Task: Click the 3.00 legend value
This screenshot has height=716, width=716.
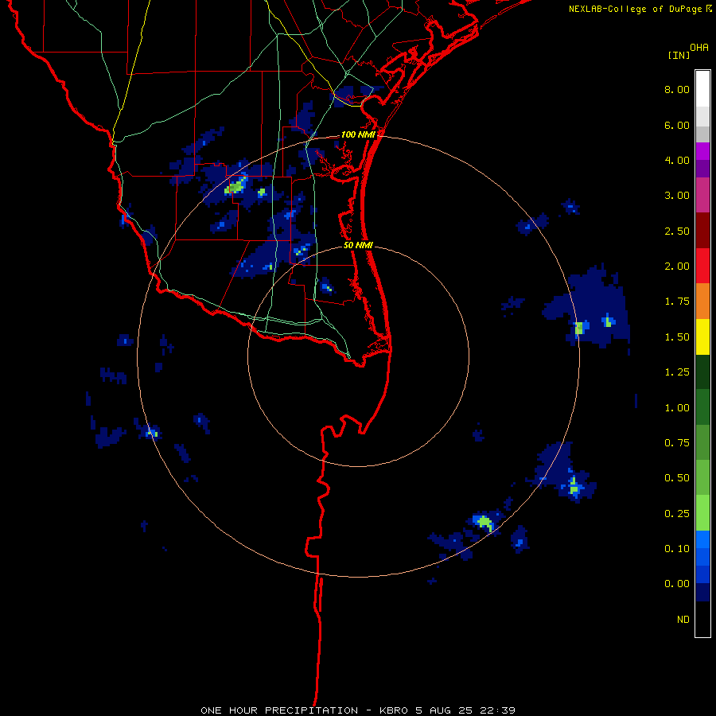Action: [x=677, y=196]
